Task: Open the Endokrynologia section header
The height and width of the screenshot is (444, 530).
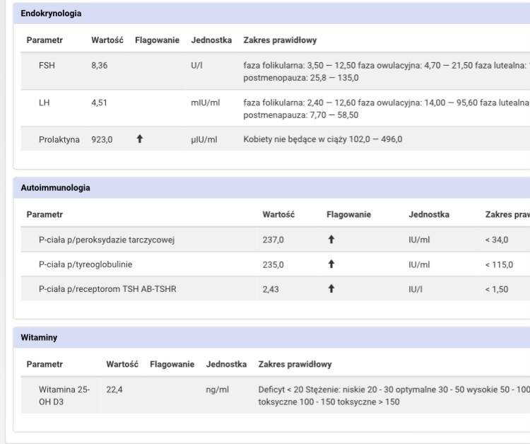Action: pyautogui.click(x=51, y=13)
